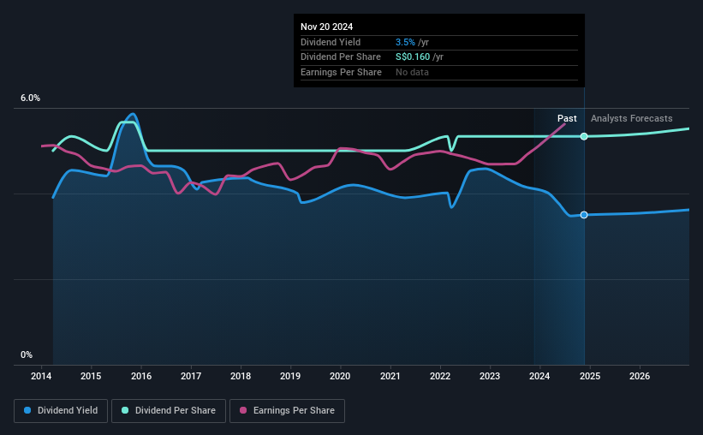
Task: Click the 2023 x-axis label
Action: (490, 376)
